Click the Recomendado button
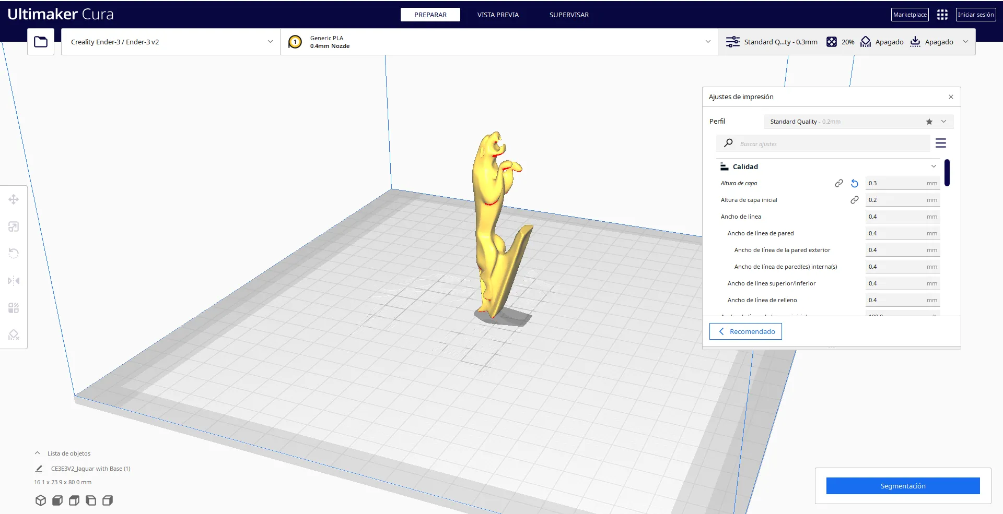1003x514 pixels. coord(745,331)
